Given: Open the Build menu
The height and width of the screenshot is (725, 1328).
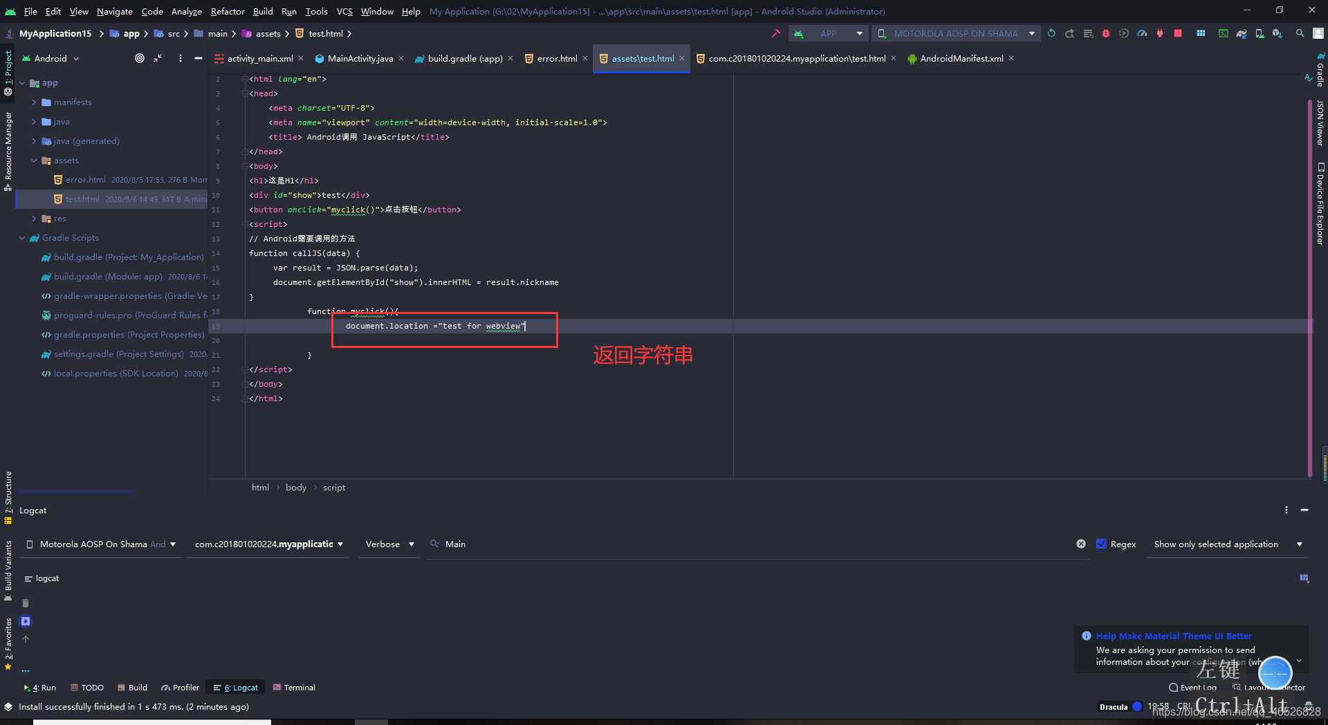Looking at the screenshot, I should (x=263, y=11).
